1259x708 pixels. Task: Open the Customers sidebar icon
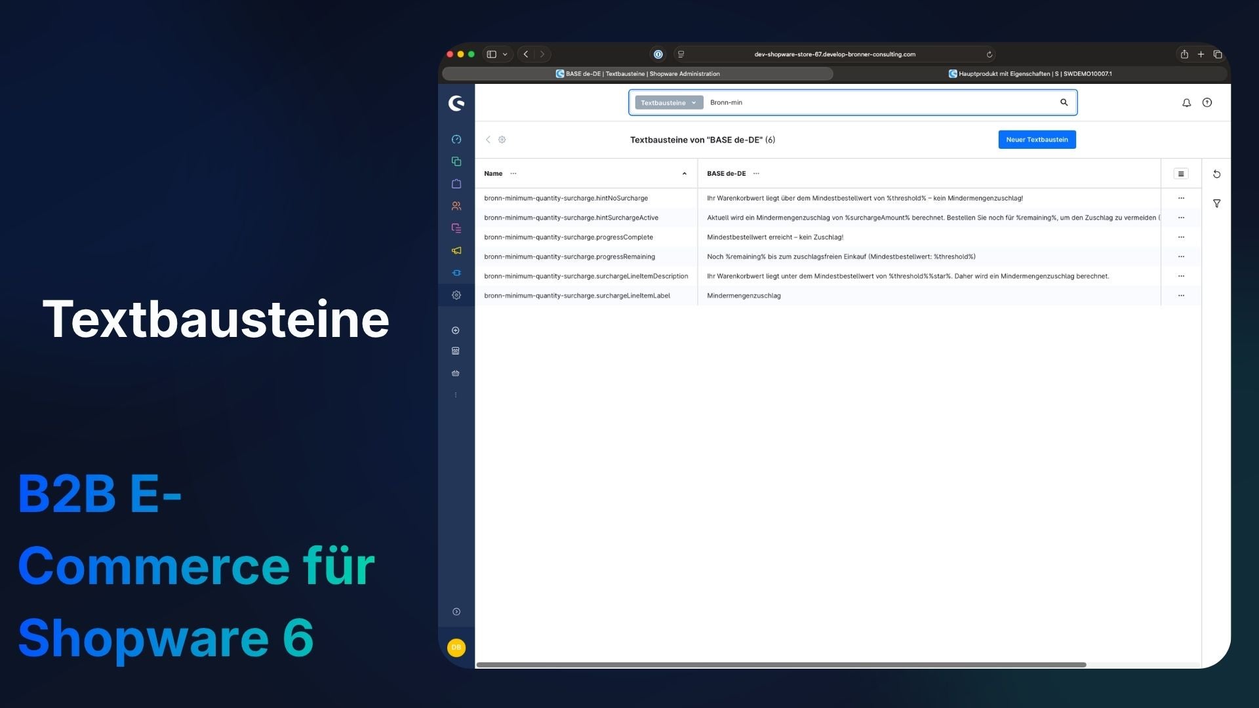(456, 206)
